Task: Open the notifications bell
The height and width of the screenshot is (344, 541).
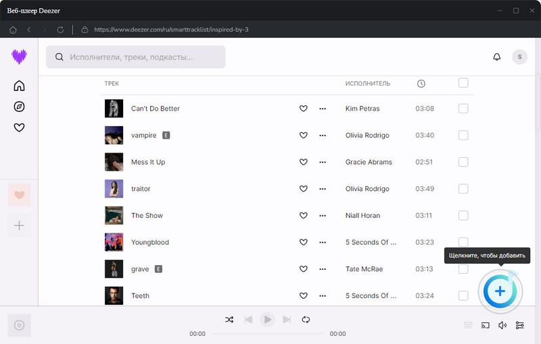Action: [496, 57]
